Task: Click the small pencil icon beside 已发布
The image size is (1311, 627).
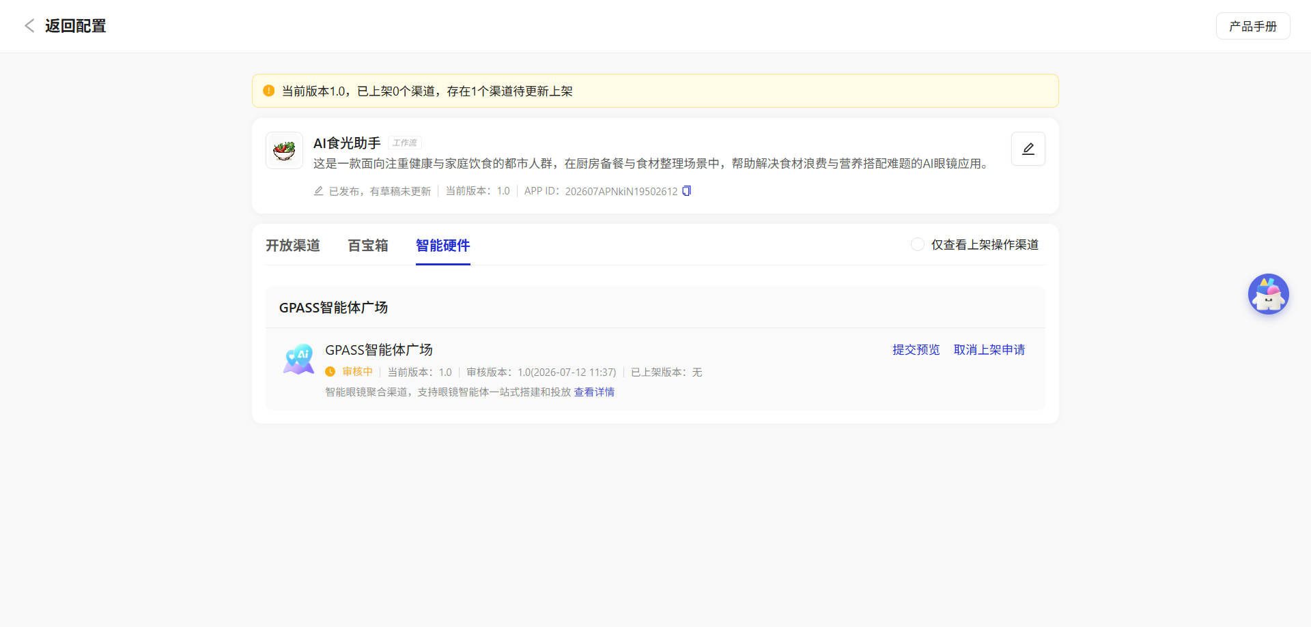Action: coord(318,191)
